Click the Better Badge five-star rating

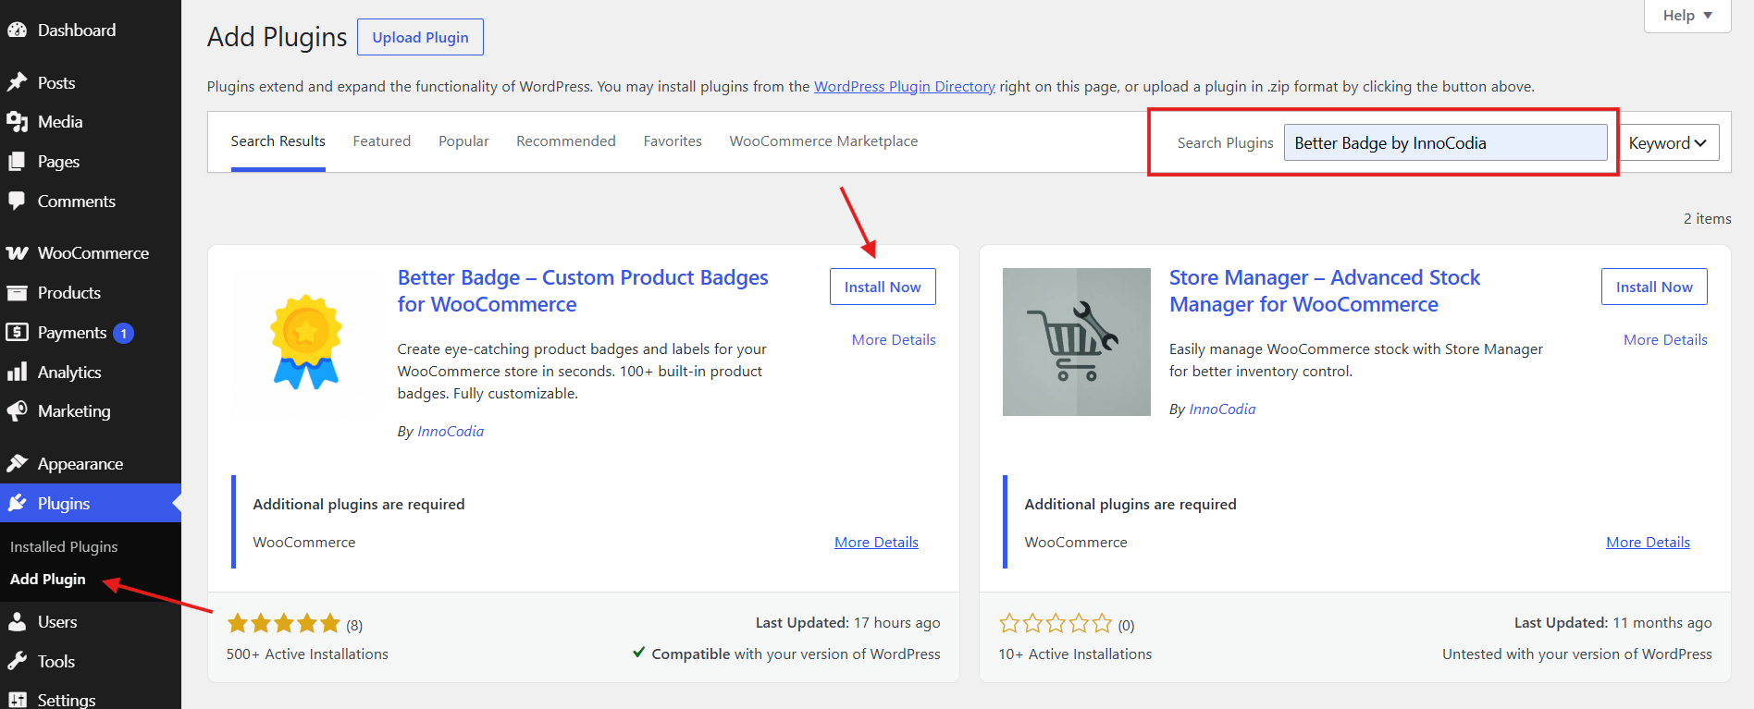coord(284,624)
